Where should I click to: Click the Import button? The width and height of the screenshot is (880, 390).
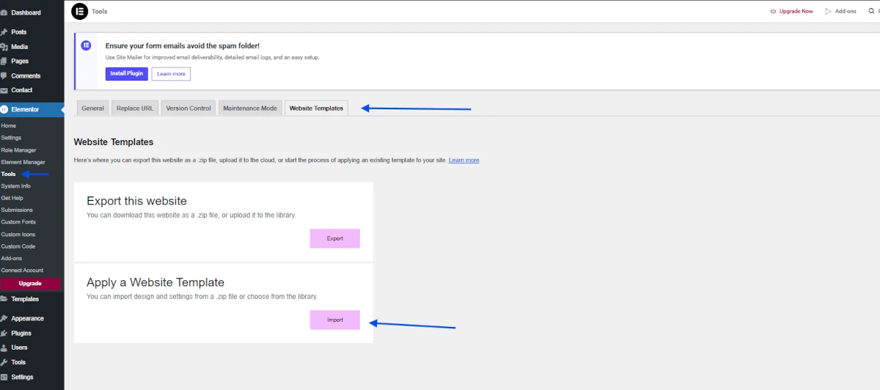point(335,320)
